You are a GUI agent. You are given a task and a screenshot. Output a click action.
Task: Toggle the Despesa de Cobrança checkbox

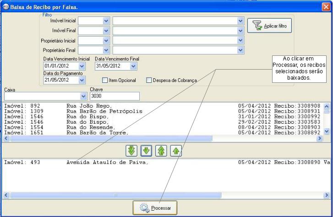tap(149, 80)
